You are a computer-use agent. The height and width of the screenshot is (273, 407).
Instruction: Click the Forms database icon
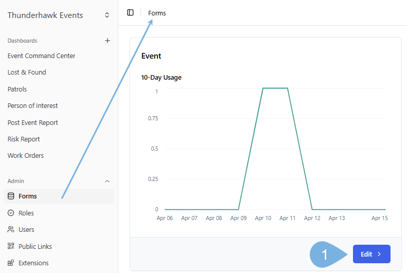point(11,196)
